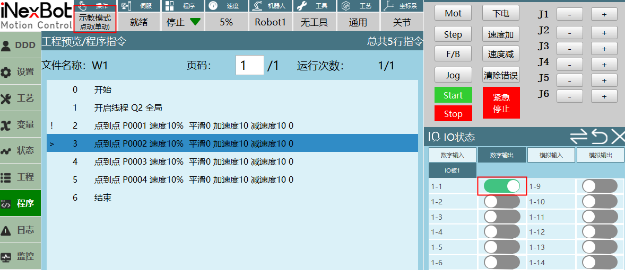The width and height of the screenshot is (625, 270).
Task: Switch to 模拟输出 tab
Action: pyautogui.click(x=601, y=155)
